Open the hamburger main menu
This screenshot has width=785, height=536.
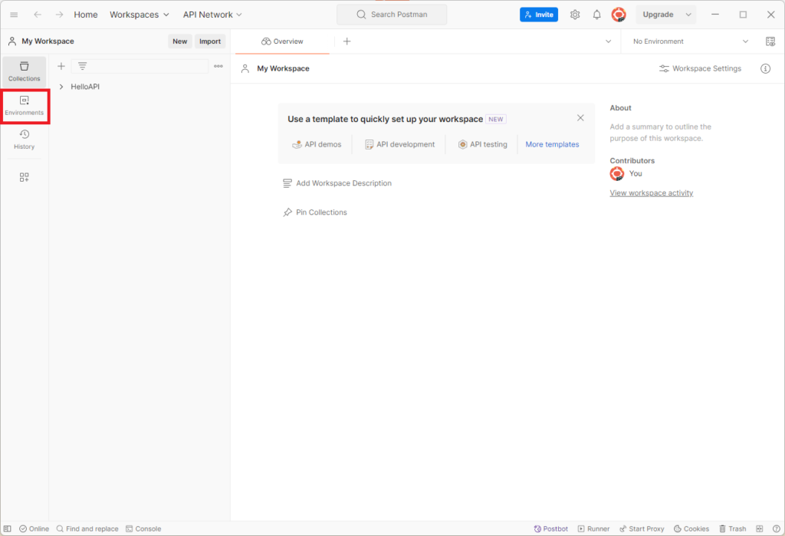tap(14, 15)
